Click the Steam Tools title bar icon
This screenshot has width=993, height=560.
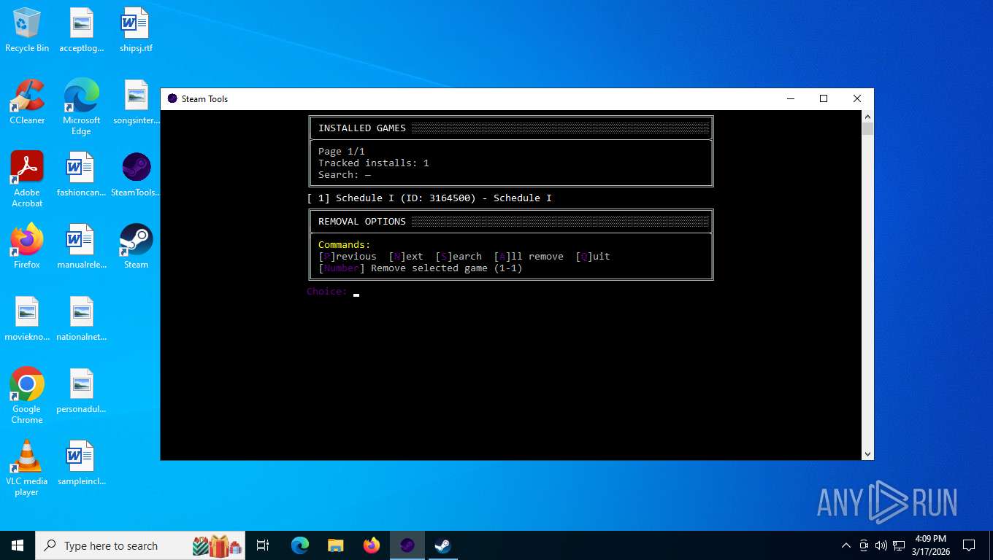(x=172, y=98)
